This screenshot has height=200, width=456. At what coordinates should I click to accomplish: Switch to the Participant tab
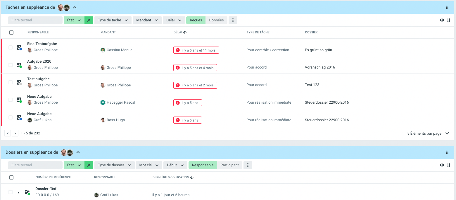(229, 165)
